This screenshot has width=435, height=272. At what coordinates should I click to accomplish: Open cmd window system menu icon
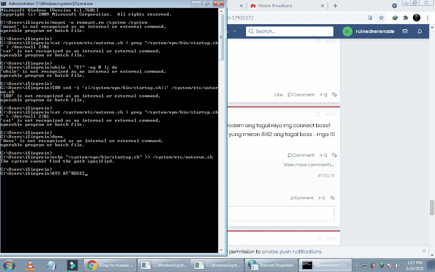click(x=4, y=4)
